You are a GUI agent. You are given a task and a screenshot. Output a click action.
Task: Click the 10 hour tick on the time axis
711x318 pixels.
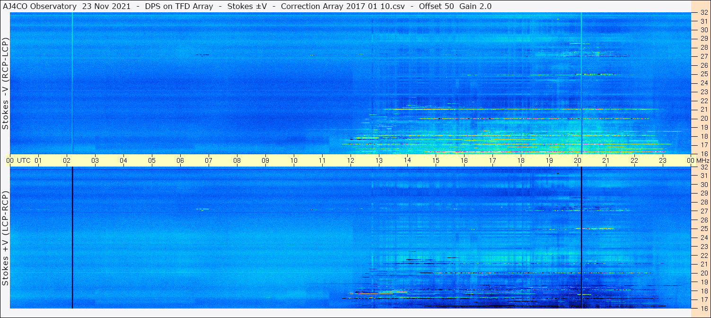click(294, 160)
